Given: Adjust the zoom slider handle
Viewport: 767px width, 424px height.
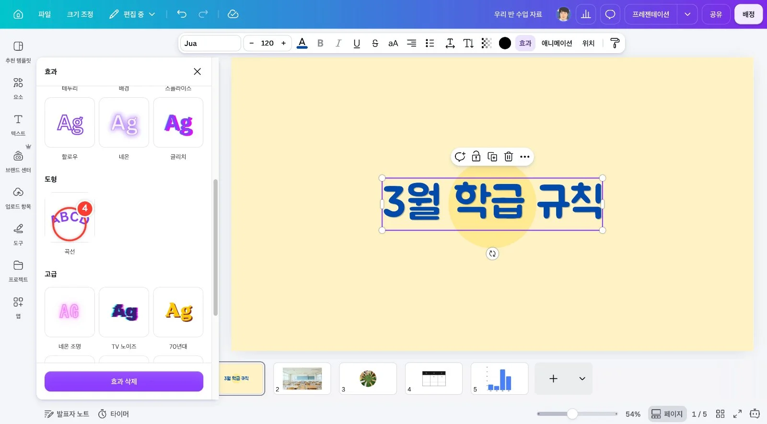Looking at the screenshot, I should tap(572, 414).
